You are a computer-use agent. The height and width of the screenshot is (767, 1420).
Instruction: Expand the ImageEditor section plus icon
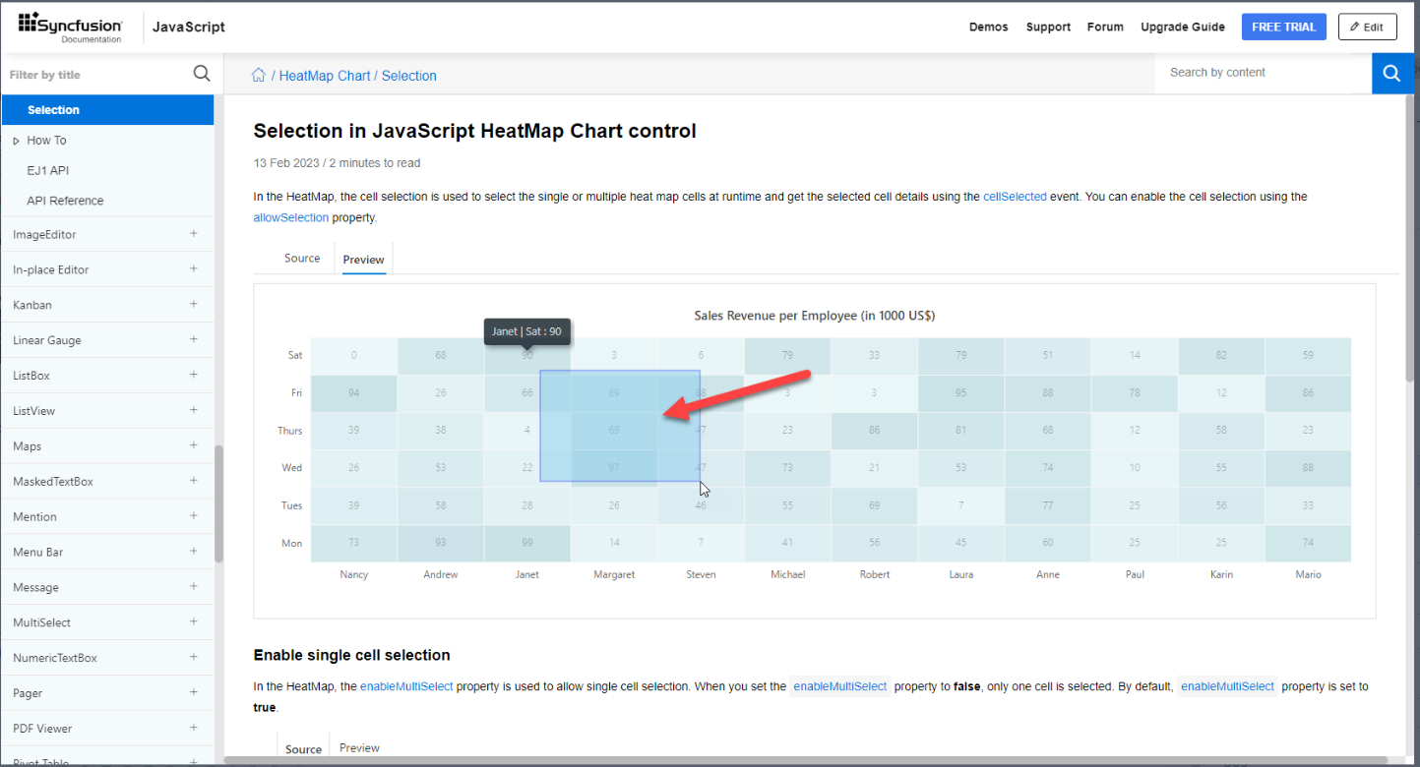click(194, 234)
